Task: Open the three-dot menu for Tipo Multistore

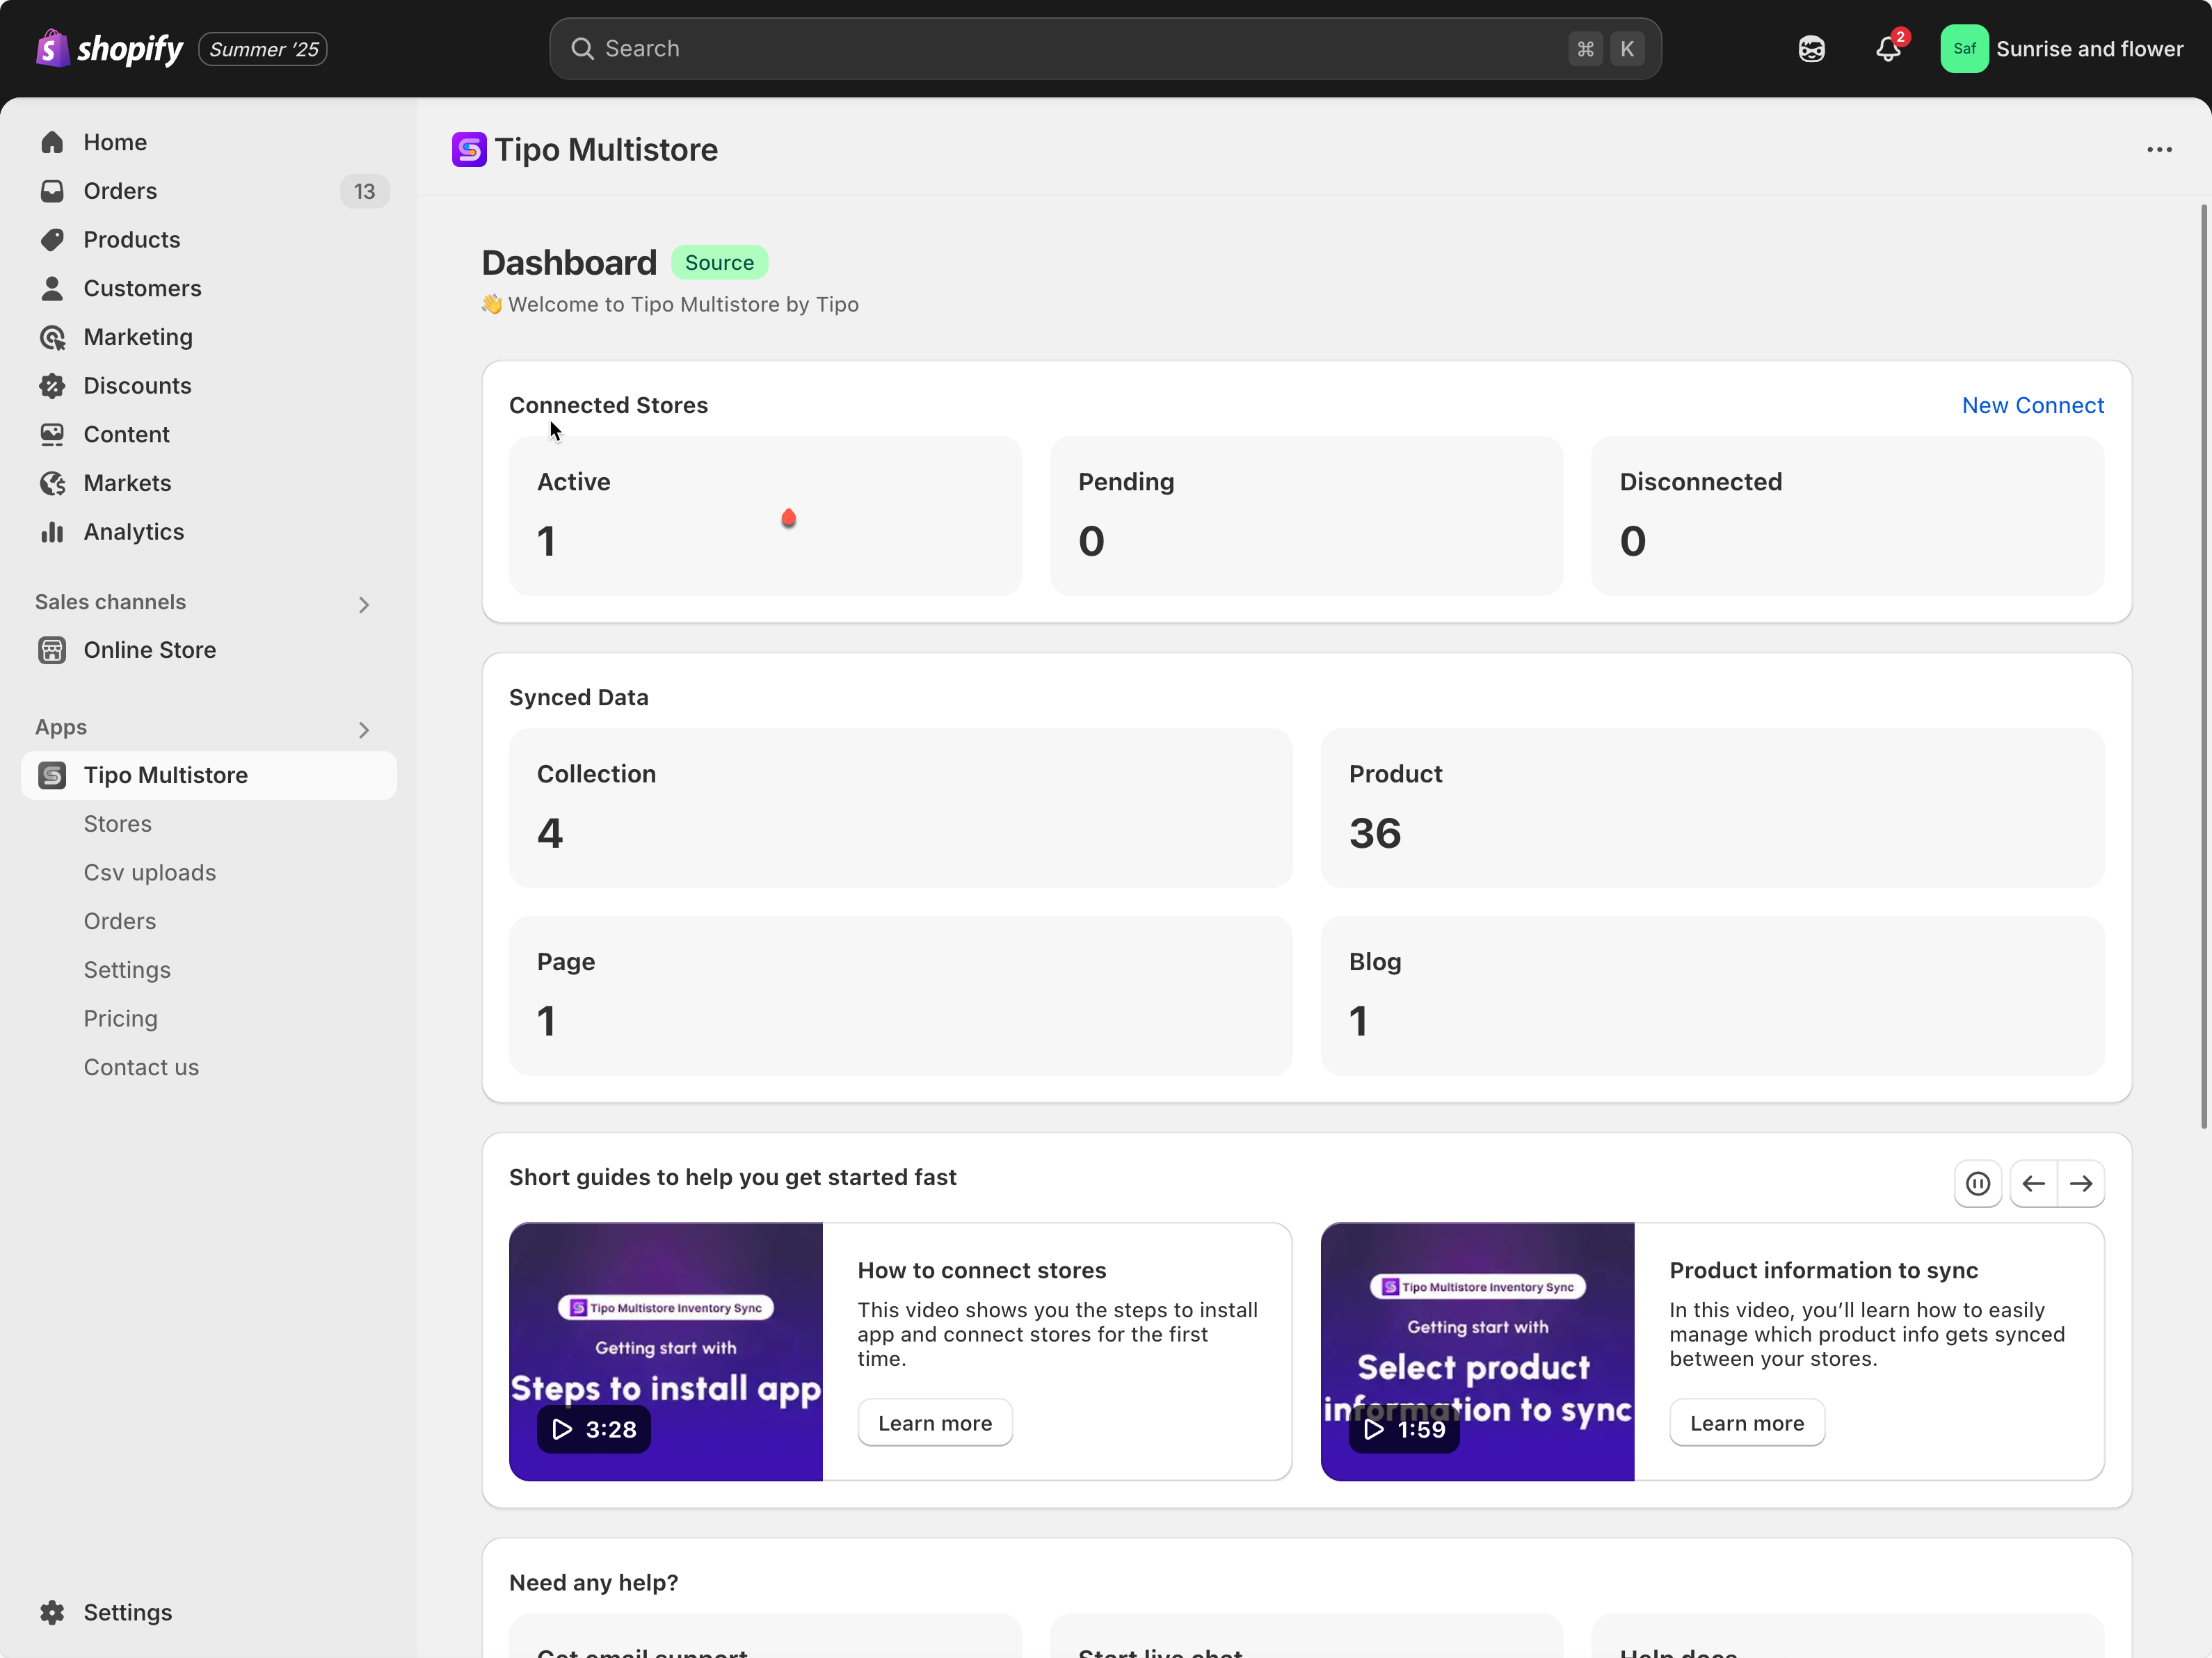Action: coord(2159,150)
